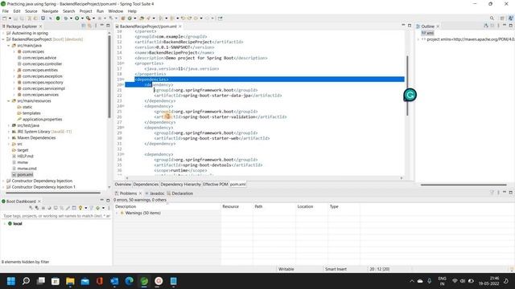Viewport: 515px width, 289px height.
Task: Open the Project menu
Action: pos(86,11)
